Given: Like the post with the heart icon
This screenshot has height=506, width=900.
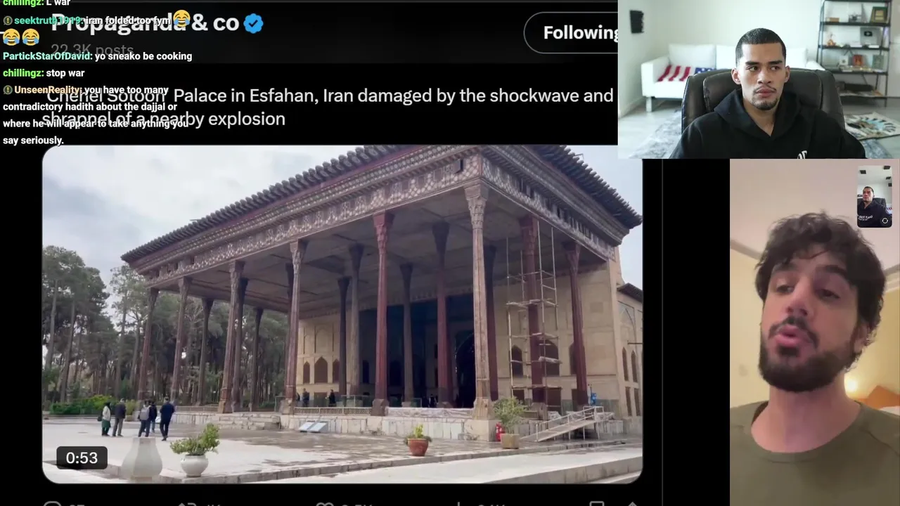Looking at the screenshot, I should (x=324, y=503).
